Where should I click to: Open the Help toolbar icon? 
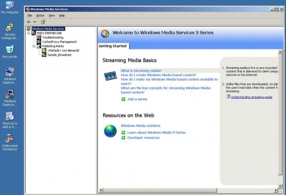(x=43, y=22)
